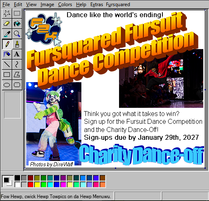Viewport: 209px width, 201px height.
Task: Pick the dark gray color swatch
Action: tap(24, 178)
